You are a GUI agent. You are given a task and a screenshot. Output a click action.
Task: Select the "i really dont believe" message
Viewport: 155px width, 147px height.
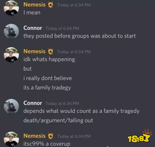[x=48, y=78]
